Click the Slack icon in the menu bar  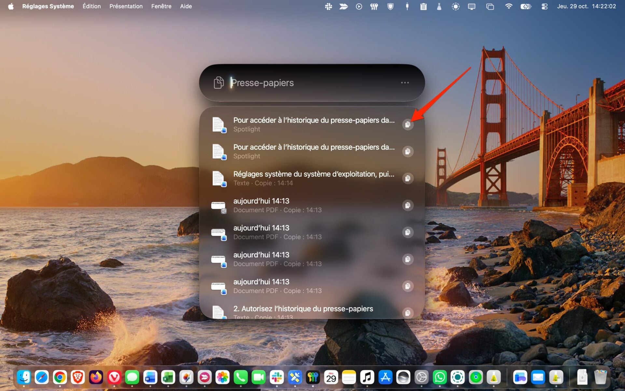pos(328,7)
